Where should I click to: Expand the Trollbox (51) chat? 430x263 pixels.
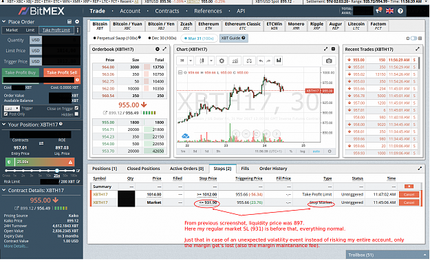tap(387, 255)
